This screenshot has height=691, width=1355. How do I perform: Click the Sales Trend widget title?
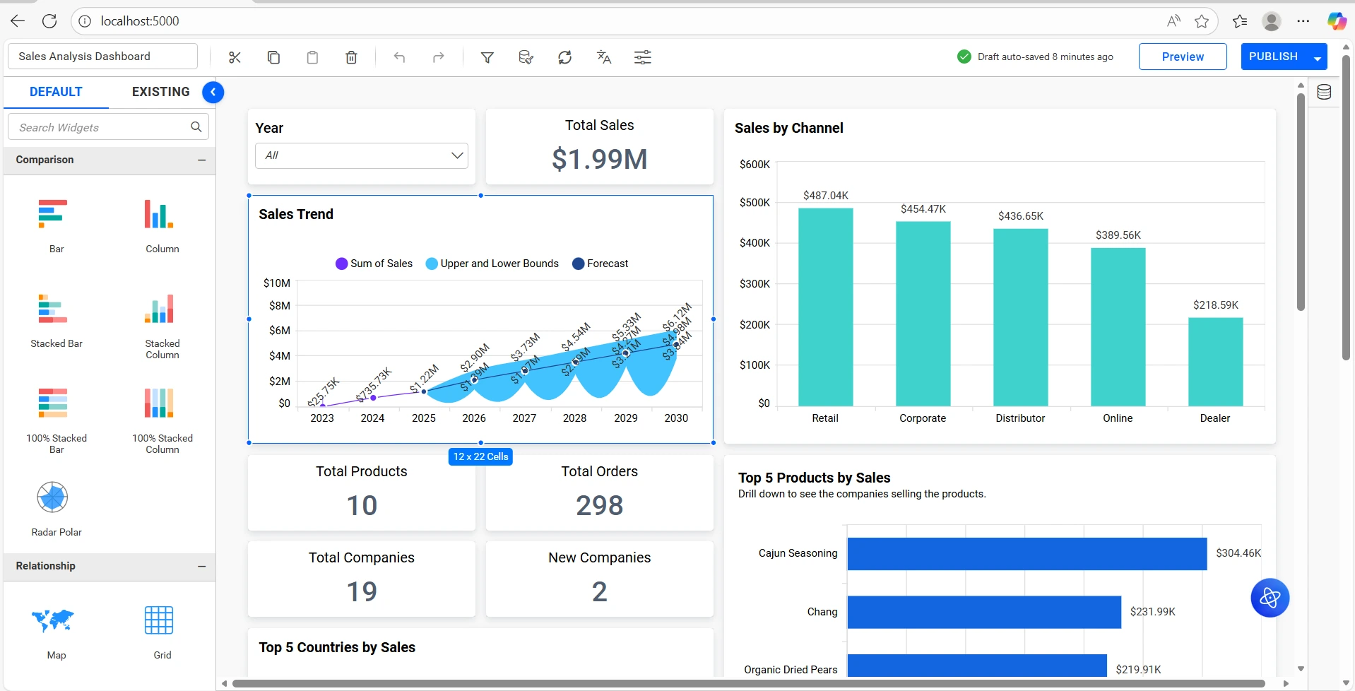[296, 214]
